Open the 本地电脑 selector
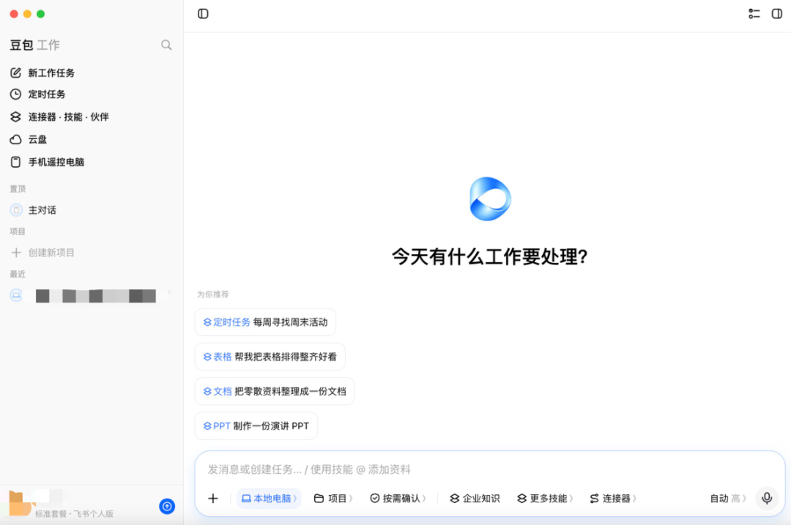This screenshot has height=525, width=791. pyautogui.click(x=269, y=498)
